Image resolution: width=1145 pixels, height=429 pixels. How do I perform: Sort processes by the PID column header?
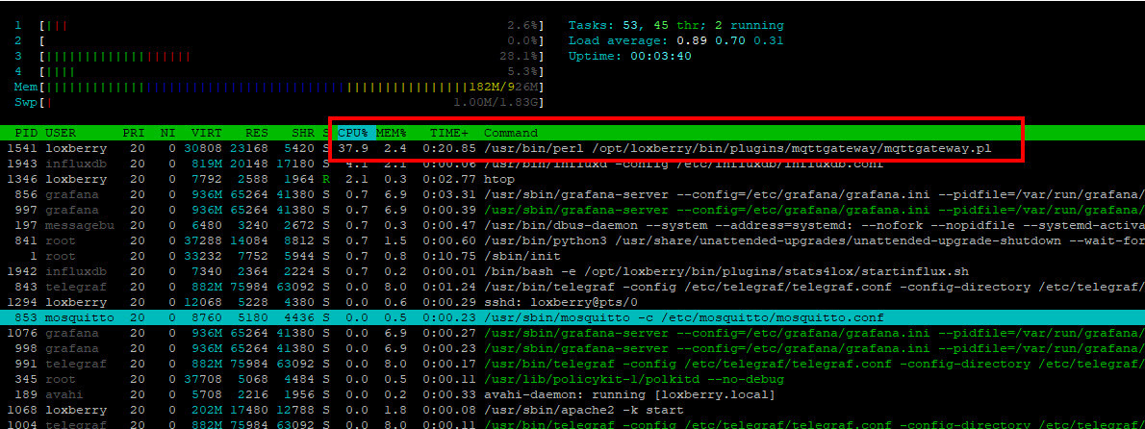(x=26, y=133)
